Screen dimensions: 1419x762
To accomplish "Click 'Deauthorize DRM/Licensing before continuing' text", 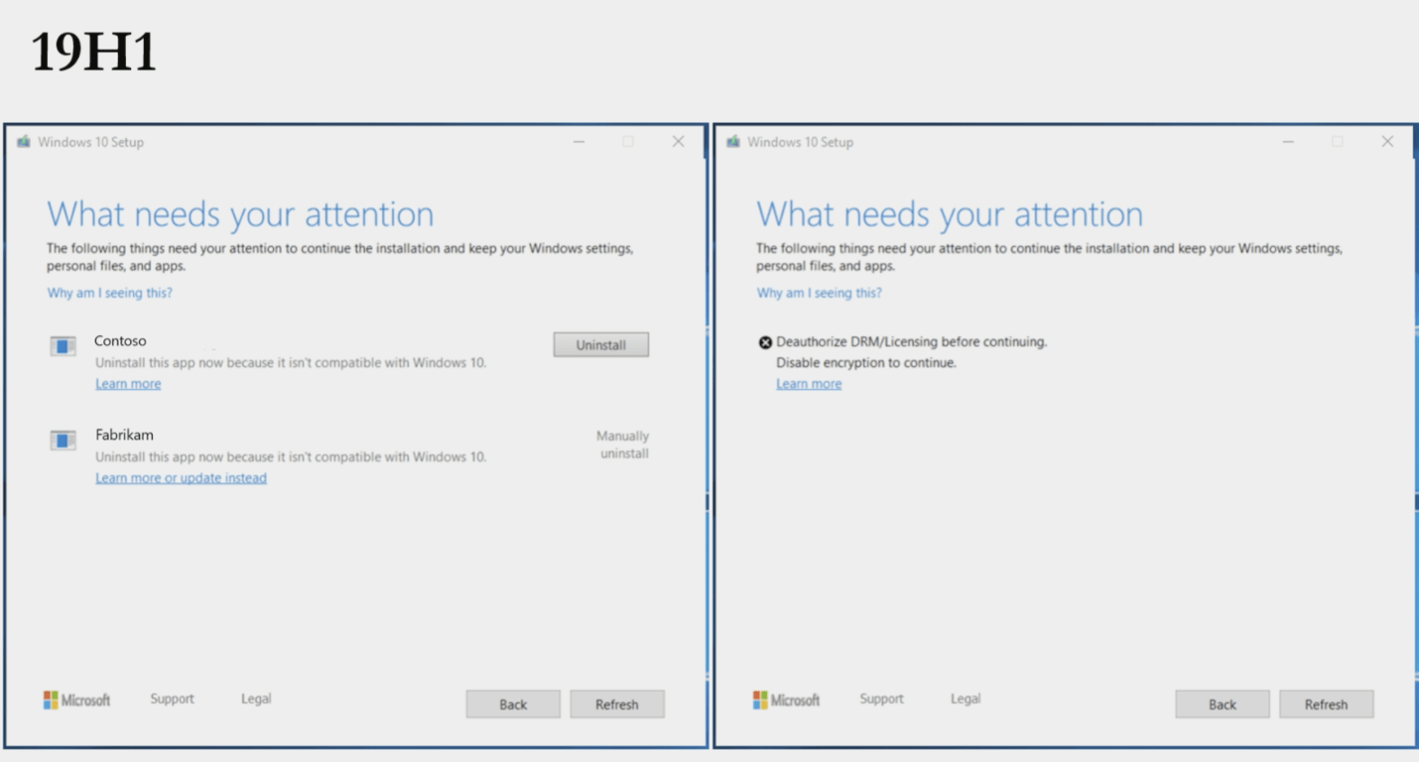I will pos(911,341).
